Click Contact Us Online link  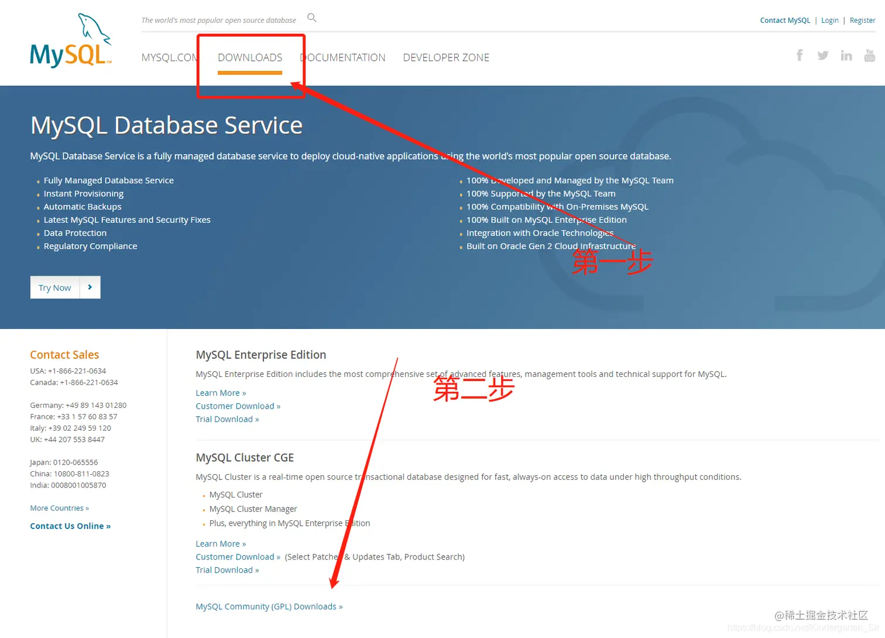click(x=70, y=526)
